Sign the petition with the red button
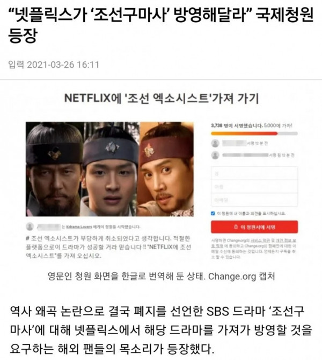This screenshot has width=322, height=360. [x=254, y=227]
